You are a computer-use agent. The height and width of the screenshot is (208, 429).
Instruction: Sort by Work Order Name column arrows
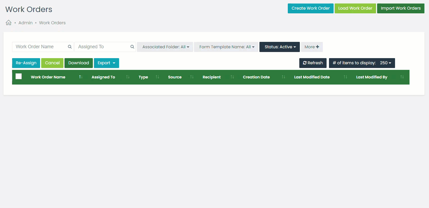[x=81, y=77]
